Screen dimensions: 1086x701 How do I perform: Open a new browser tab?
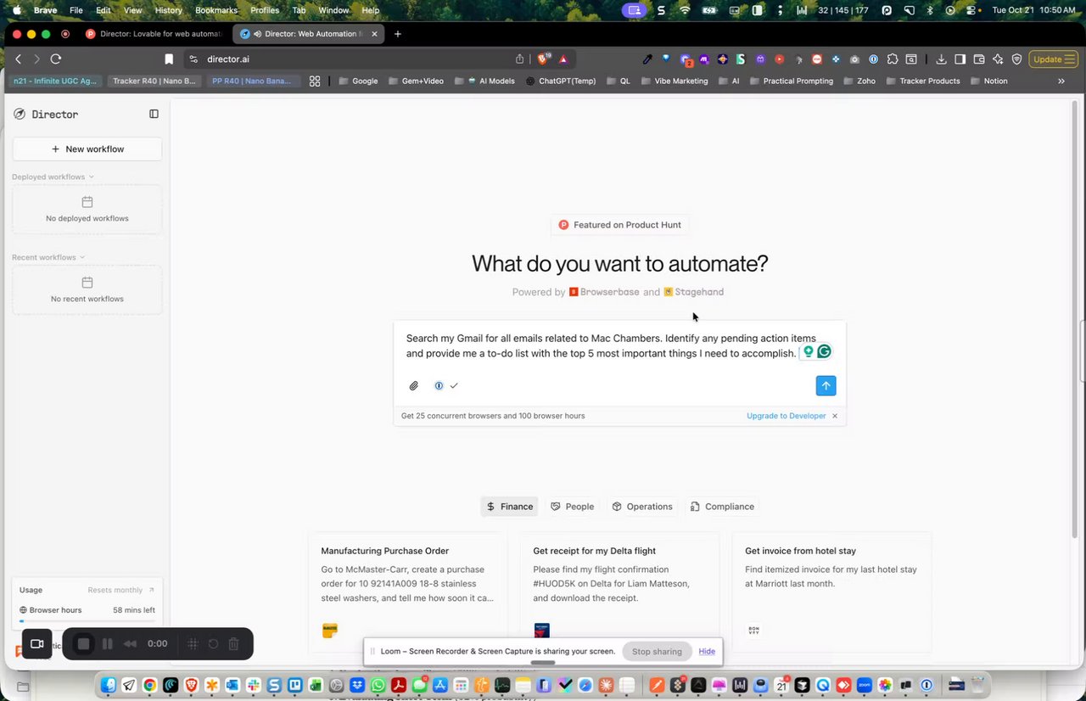pyautogui.click(x=397, y=34)
